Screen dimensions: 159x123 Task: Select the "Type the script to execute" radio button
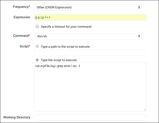pos(37,60)
